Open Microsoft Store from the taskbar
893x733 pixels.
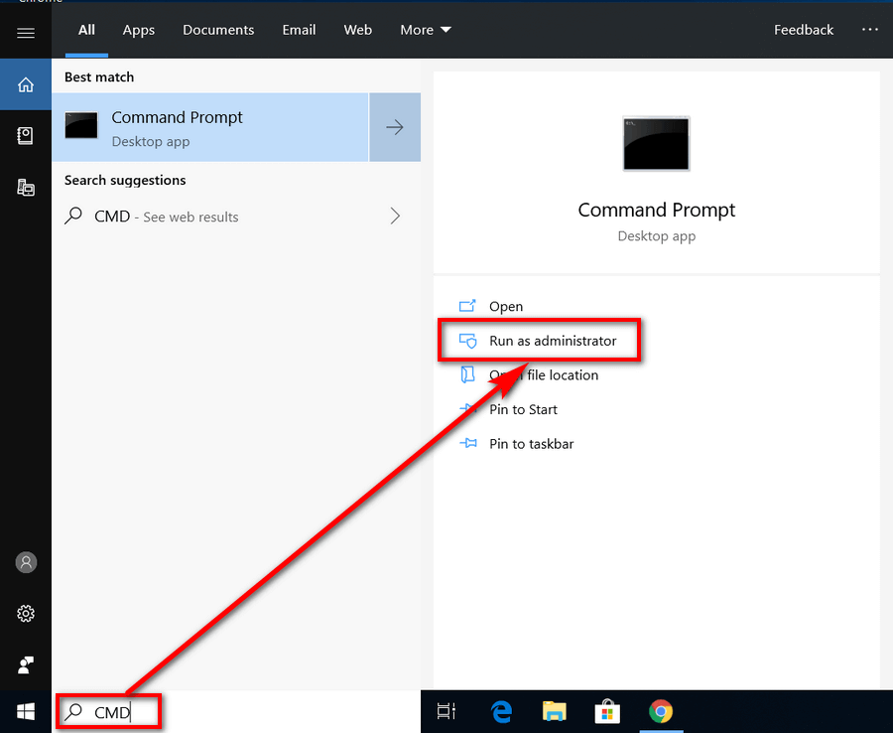tap(607, 711)
